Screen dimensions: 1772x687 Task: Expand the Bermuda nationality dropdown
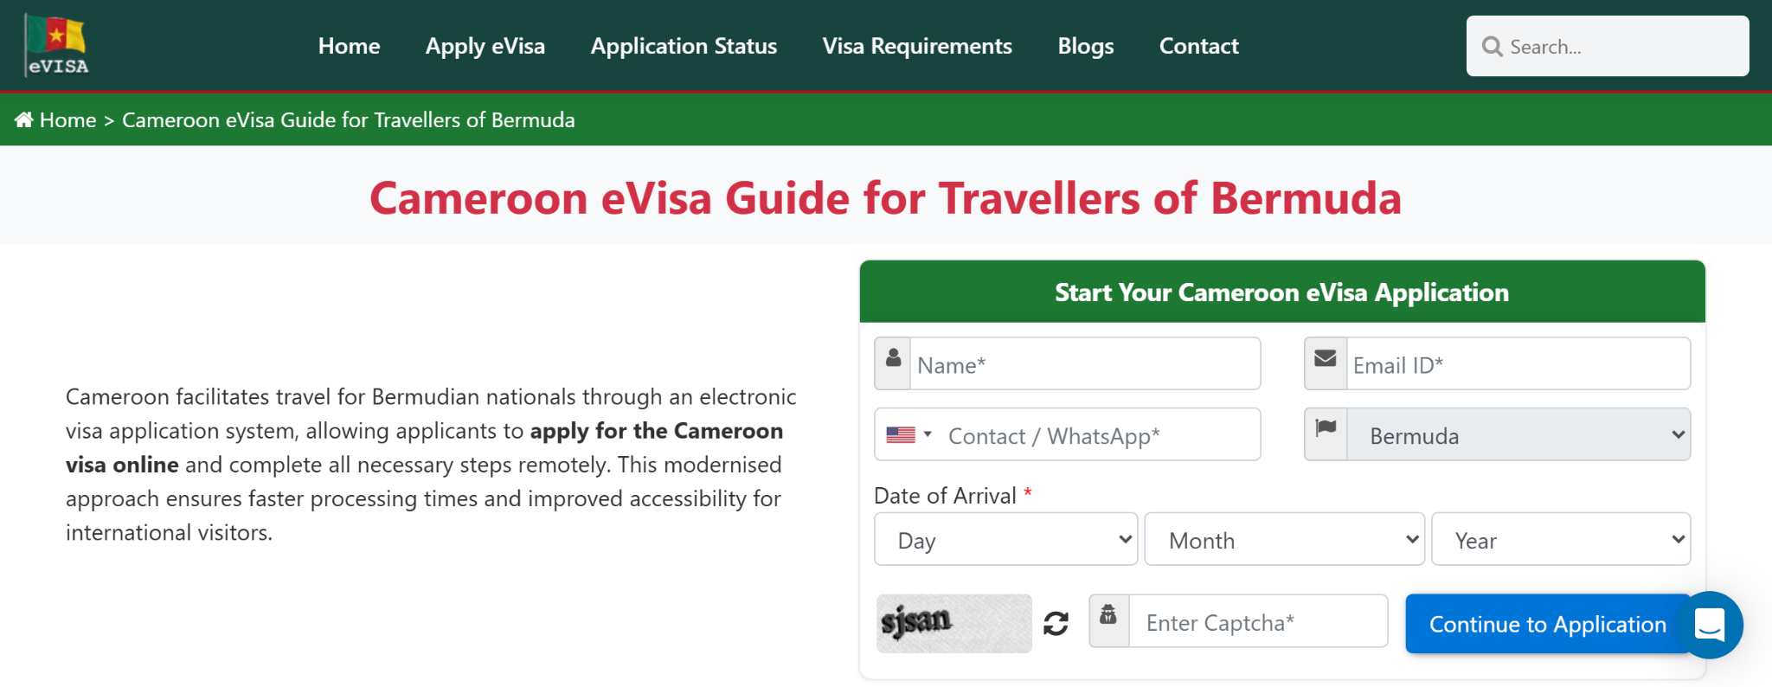click(1518, 435)
